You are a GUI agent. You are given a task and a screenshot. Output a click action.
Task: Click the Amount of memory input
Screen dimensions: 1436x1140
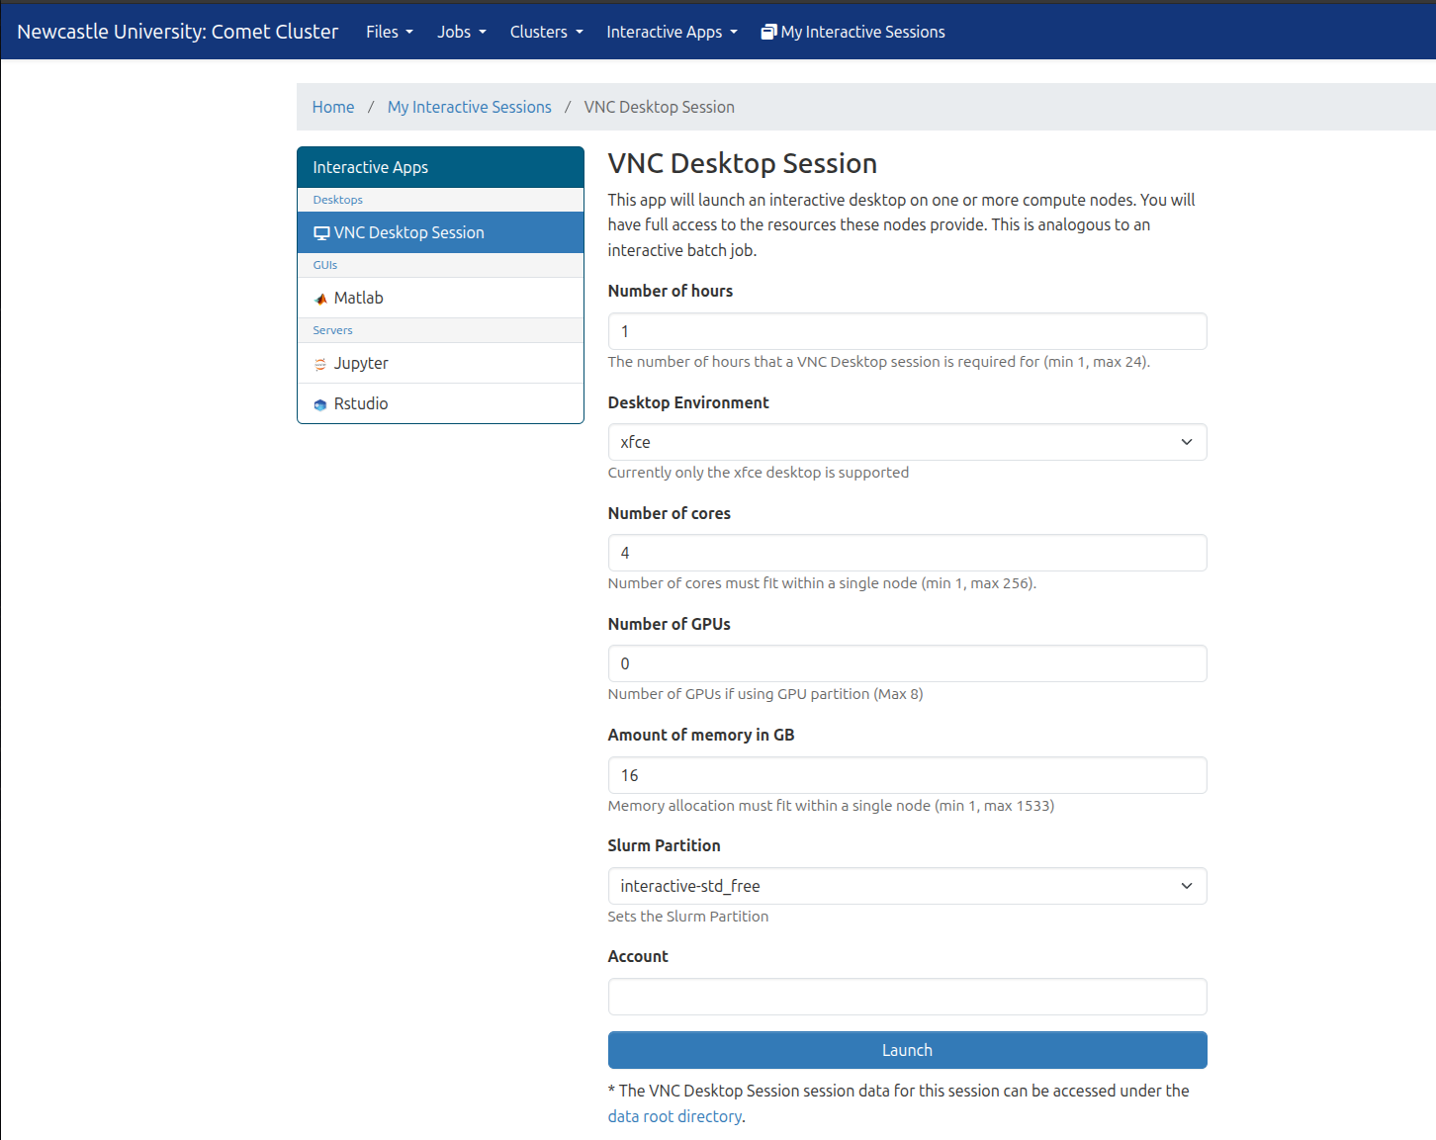point(906,775)
